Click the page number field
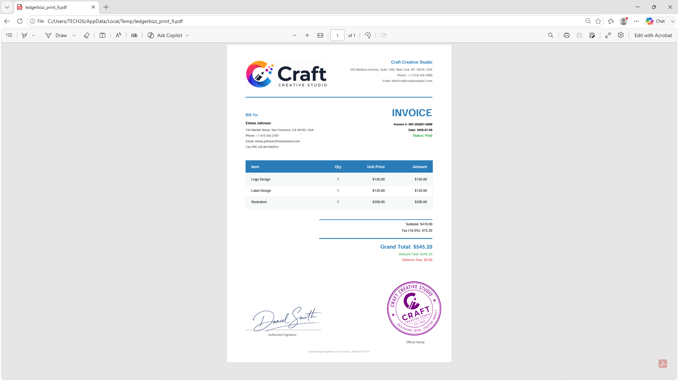 pyautogui.click(x=337, y=35)
